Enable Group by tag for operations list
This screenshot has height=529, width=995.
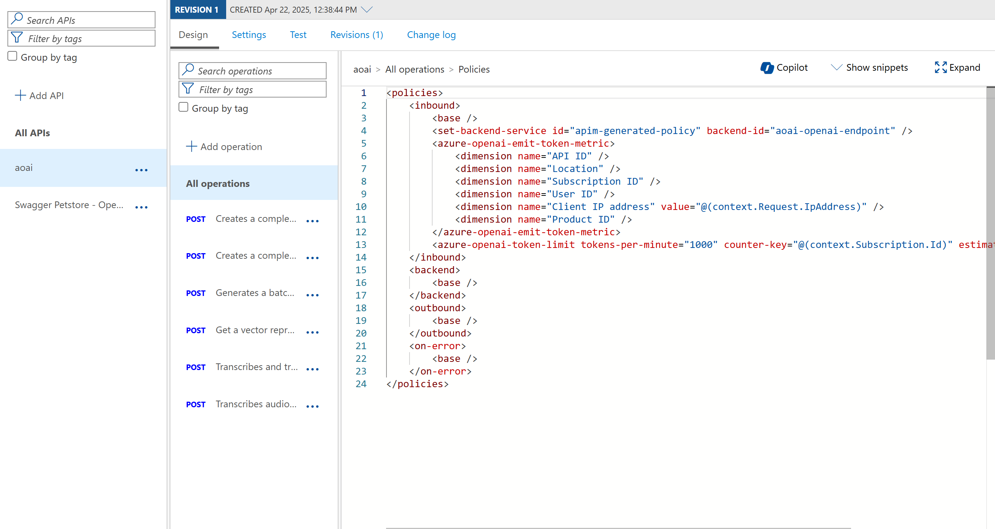pos(183,107)
